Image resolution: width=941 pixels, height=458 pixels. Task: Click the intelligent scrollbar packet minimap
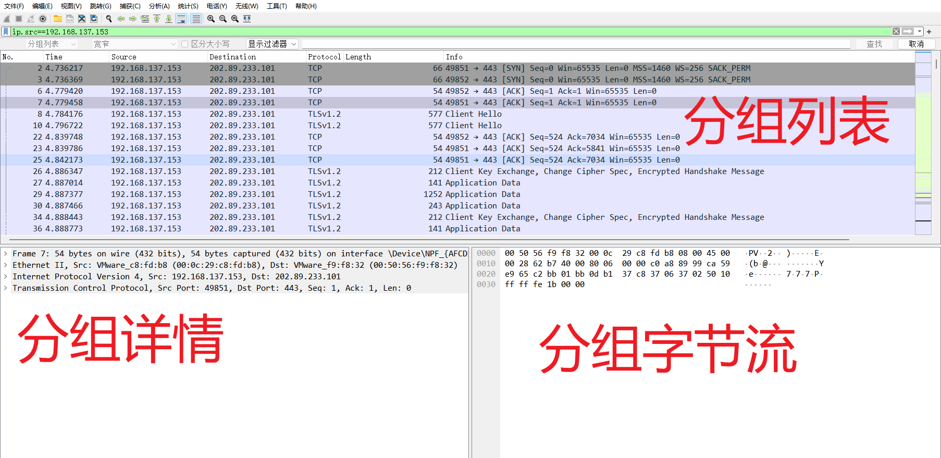pyautogui.click(x=923, y=143)
